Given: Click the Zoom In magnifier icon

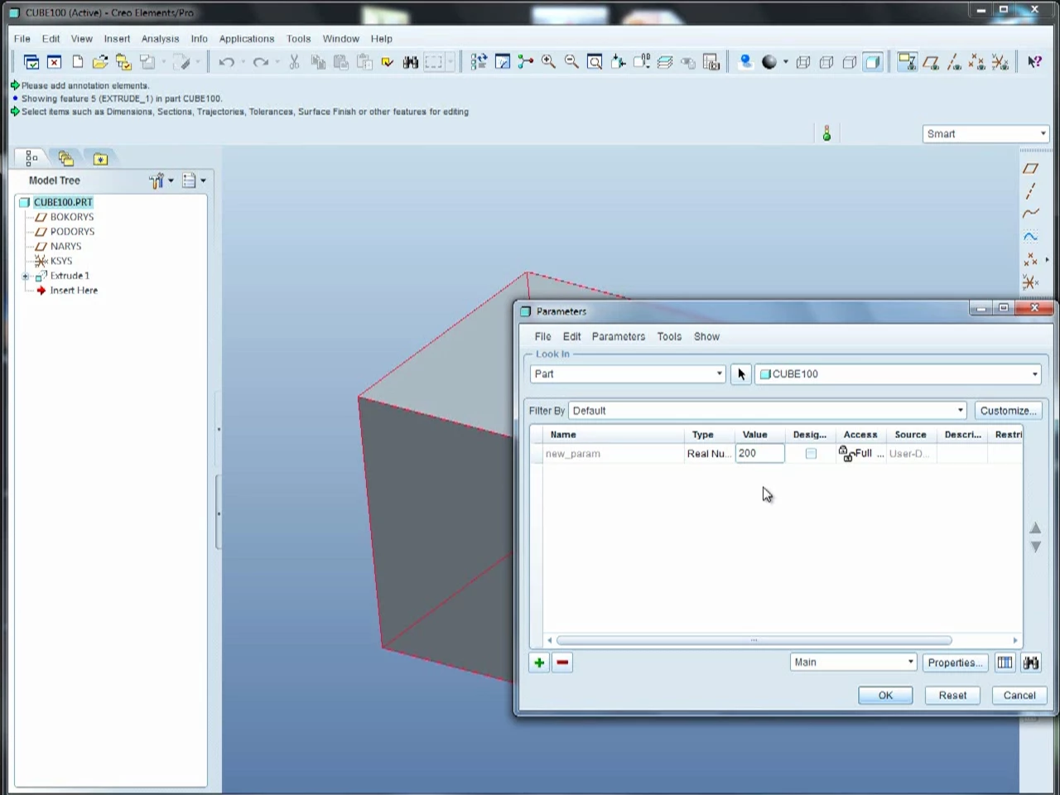Looking at the screenshot, I should (548, 62).
